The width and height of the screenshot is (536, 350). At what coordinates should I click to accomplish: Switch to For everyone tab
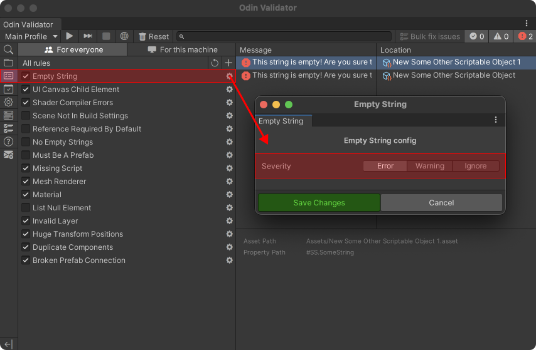pyautogui.click(x=72, y=50)
